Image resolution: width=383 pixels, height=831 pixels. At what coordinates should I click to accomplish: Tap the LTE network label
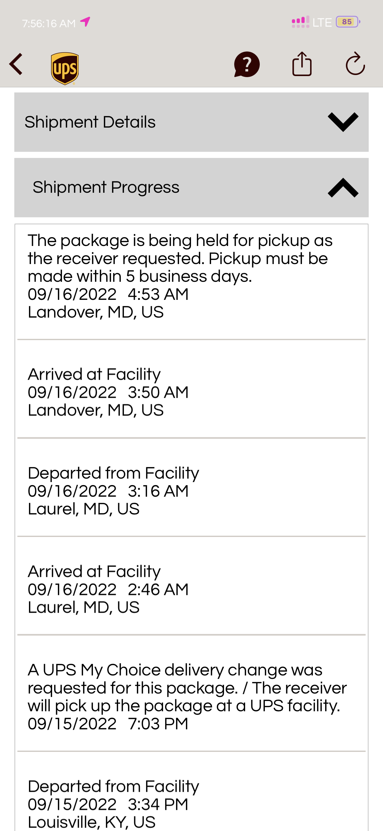pyautogui.click(x=322, y=22)
